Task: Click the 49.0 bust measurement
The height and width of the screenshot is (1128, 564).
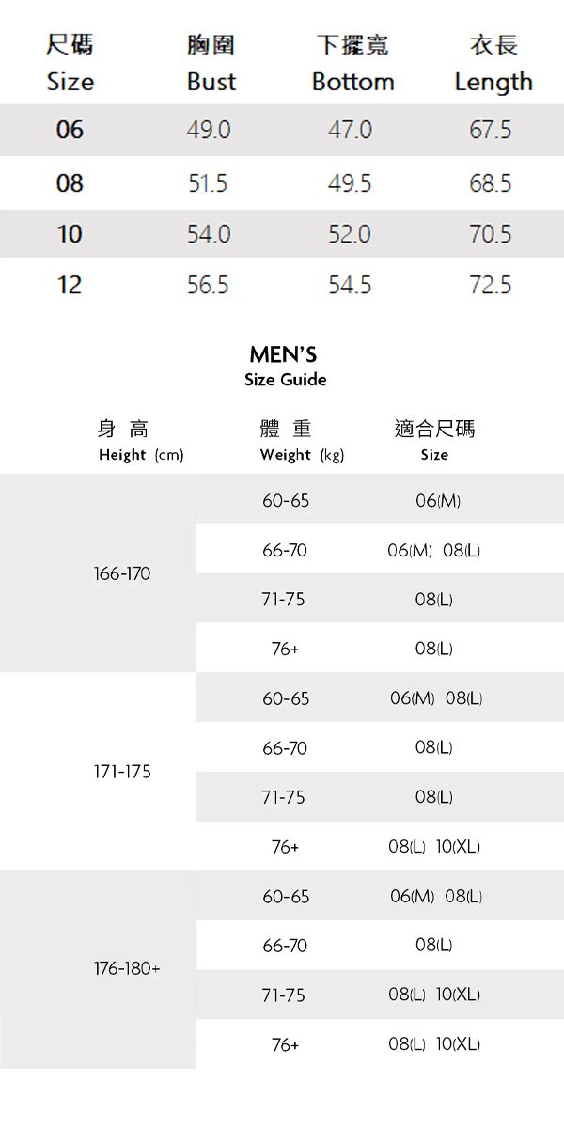Action: click(x=209, y=130)
